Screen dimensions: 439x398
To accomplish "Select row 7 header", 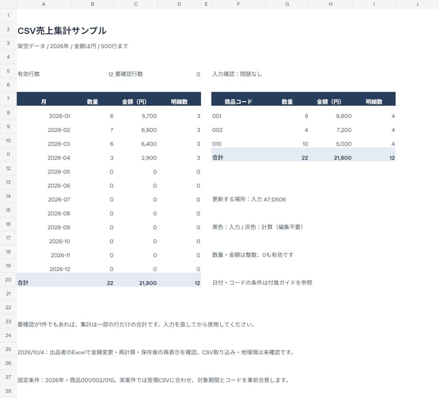I will 8,99.
